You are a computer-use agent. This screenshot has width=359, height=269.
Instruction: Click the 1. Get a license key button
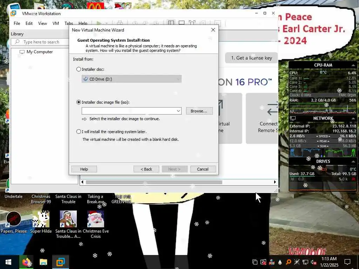click(251, 58)
